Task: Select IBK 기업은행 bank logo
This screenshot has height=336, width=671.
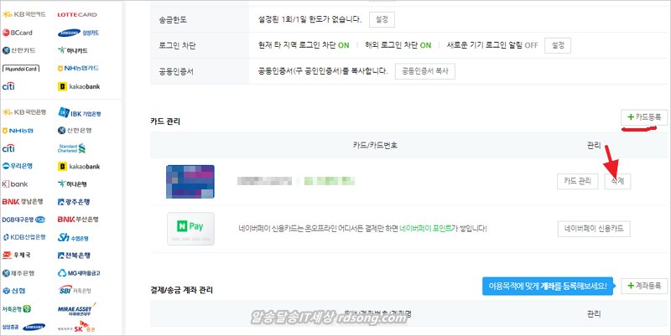Action: coord(81,113)
